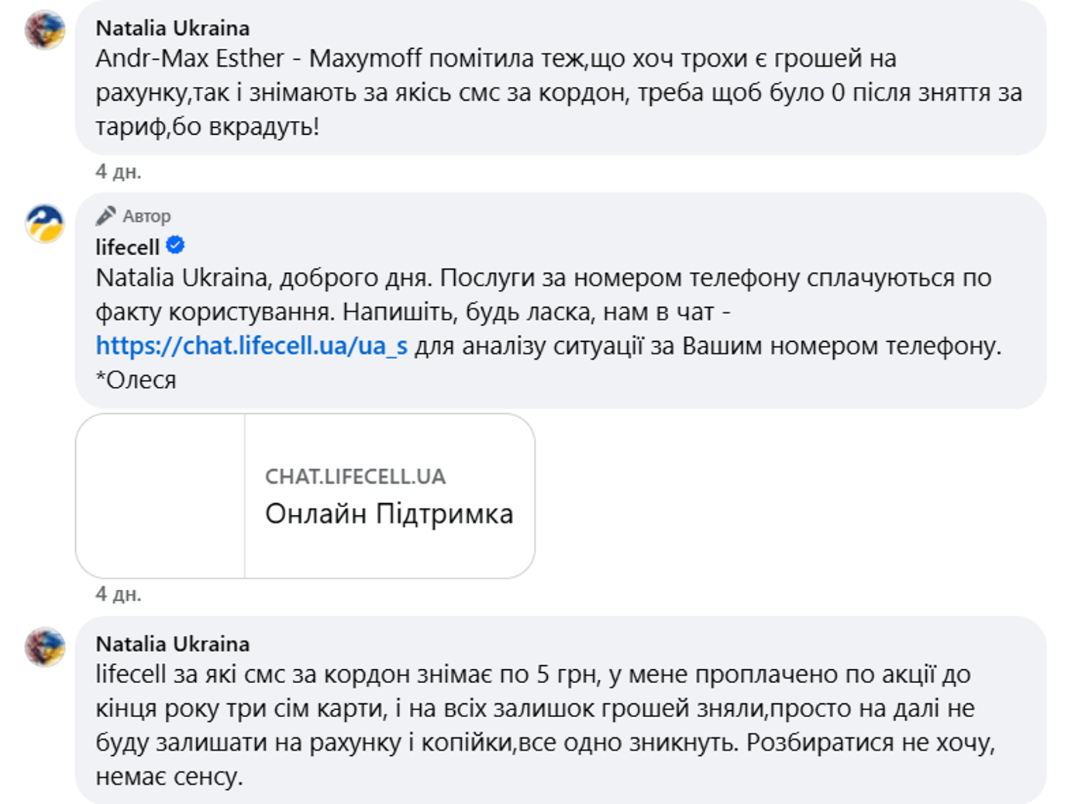Click the blank thumbnail of the link preview
Image resolution: width=1085 pixels, height=804 pixels.
tap(160, 496)
